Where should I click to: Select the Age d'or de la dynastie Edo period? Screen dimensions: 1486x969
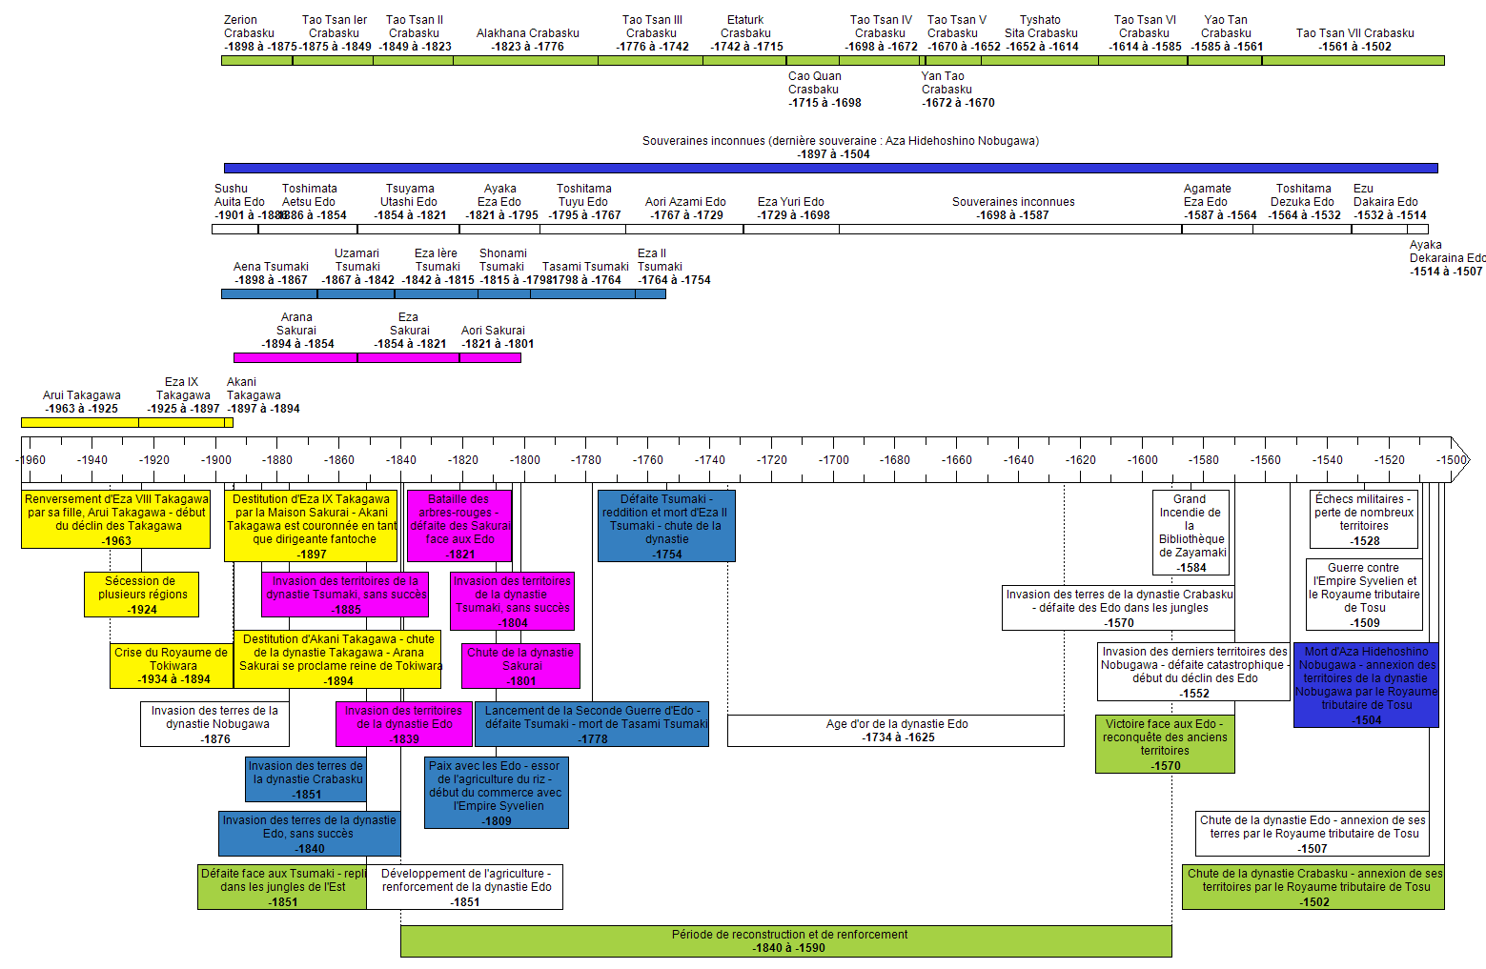(896, 731)
